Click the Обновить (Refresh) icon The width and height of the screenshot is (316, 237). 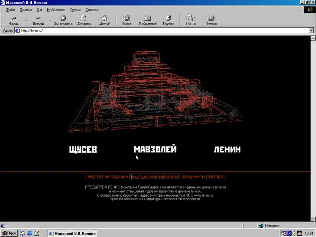(x=83, y=20)
